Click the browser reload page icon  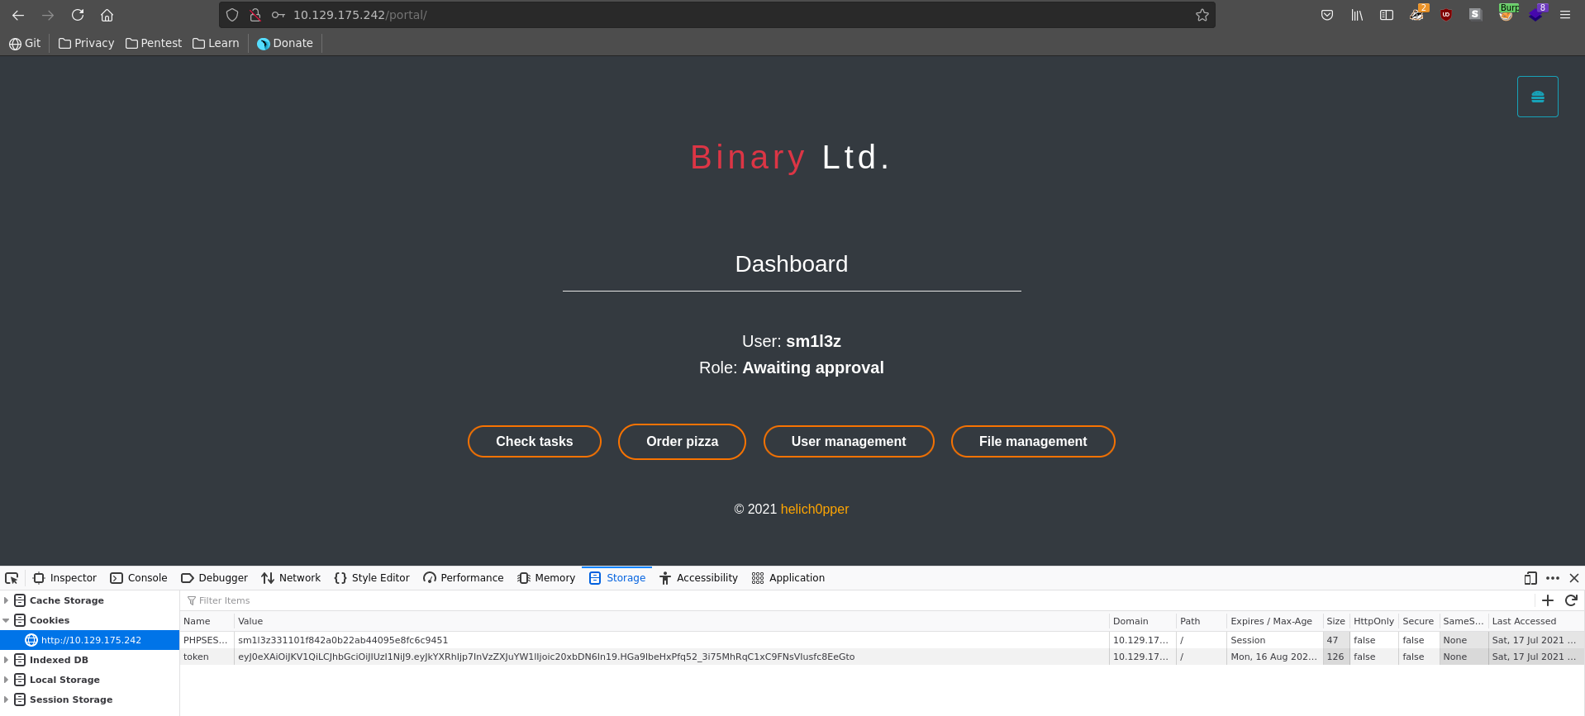point(78,15)
